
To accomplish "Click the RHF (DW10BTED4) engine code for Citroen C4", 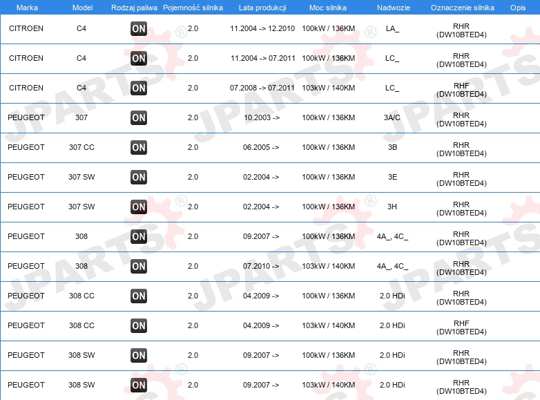I will (x=461, y=90).
